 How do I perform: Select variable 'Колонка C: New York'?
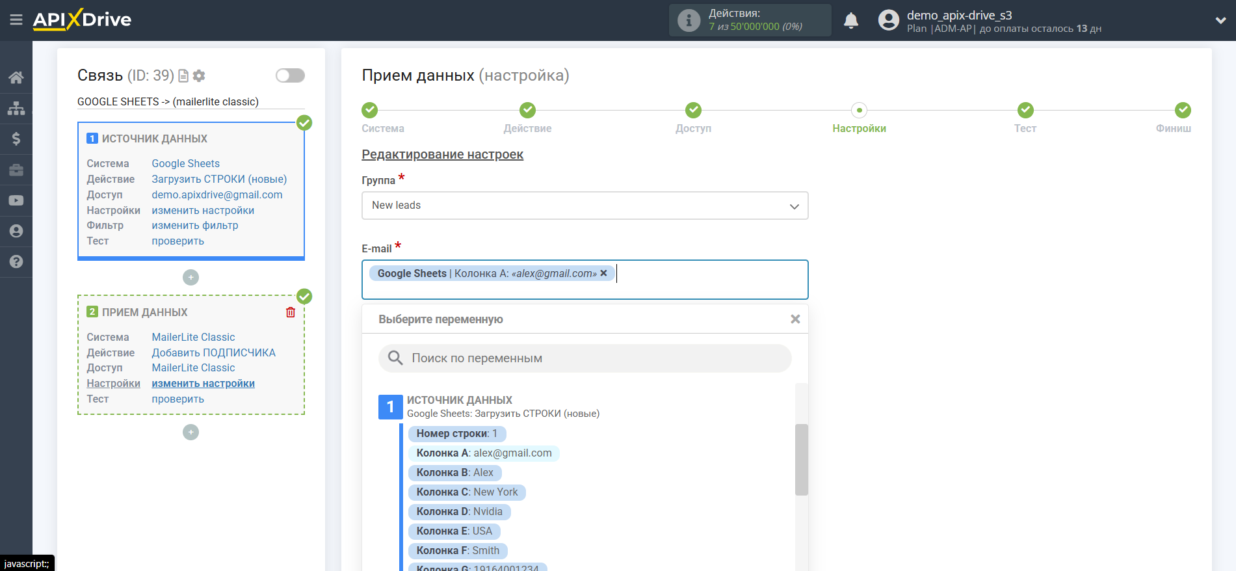click(x=467, y=492)
